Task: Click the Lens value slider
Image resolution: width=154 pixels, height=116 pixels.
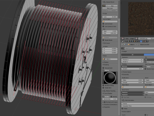Action: (110, 17)
